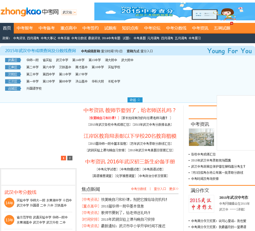
Task: Open 中考满分作文欣赏：我最喜欢的一堂课语
Action: [219, 227]
